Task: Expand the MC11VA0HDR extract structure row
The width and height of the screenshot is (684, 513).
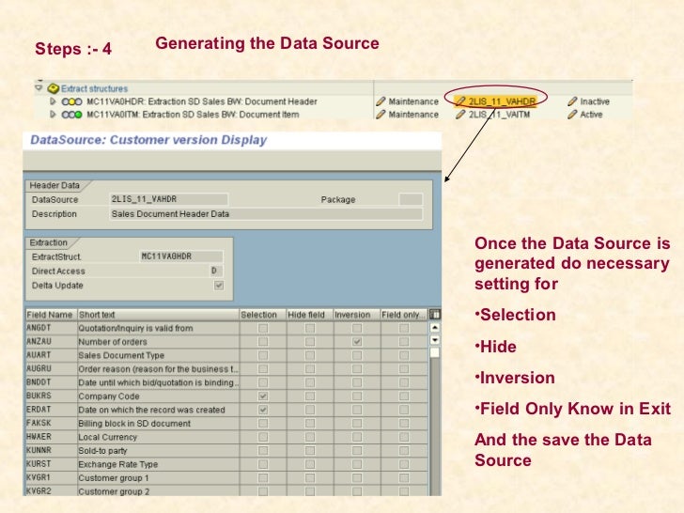Action: point(53,101)
